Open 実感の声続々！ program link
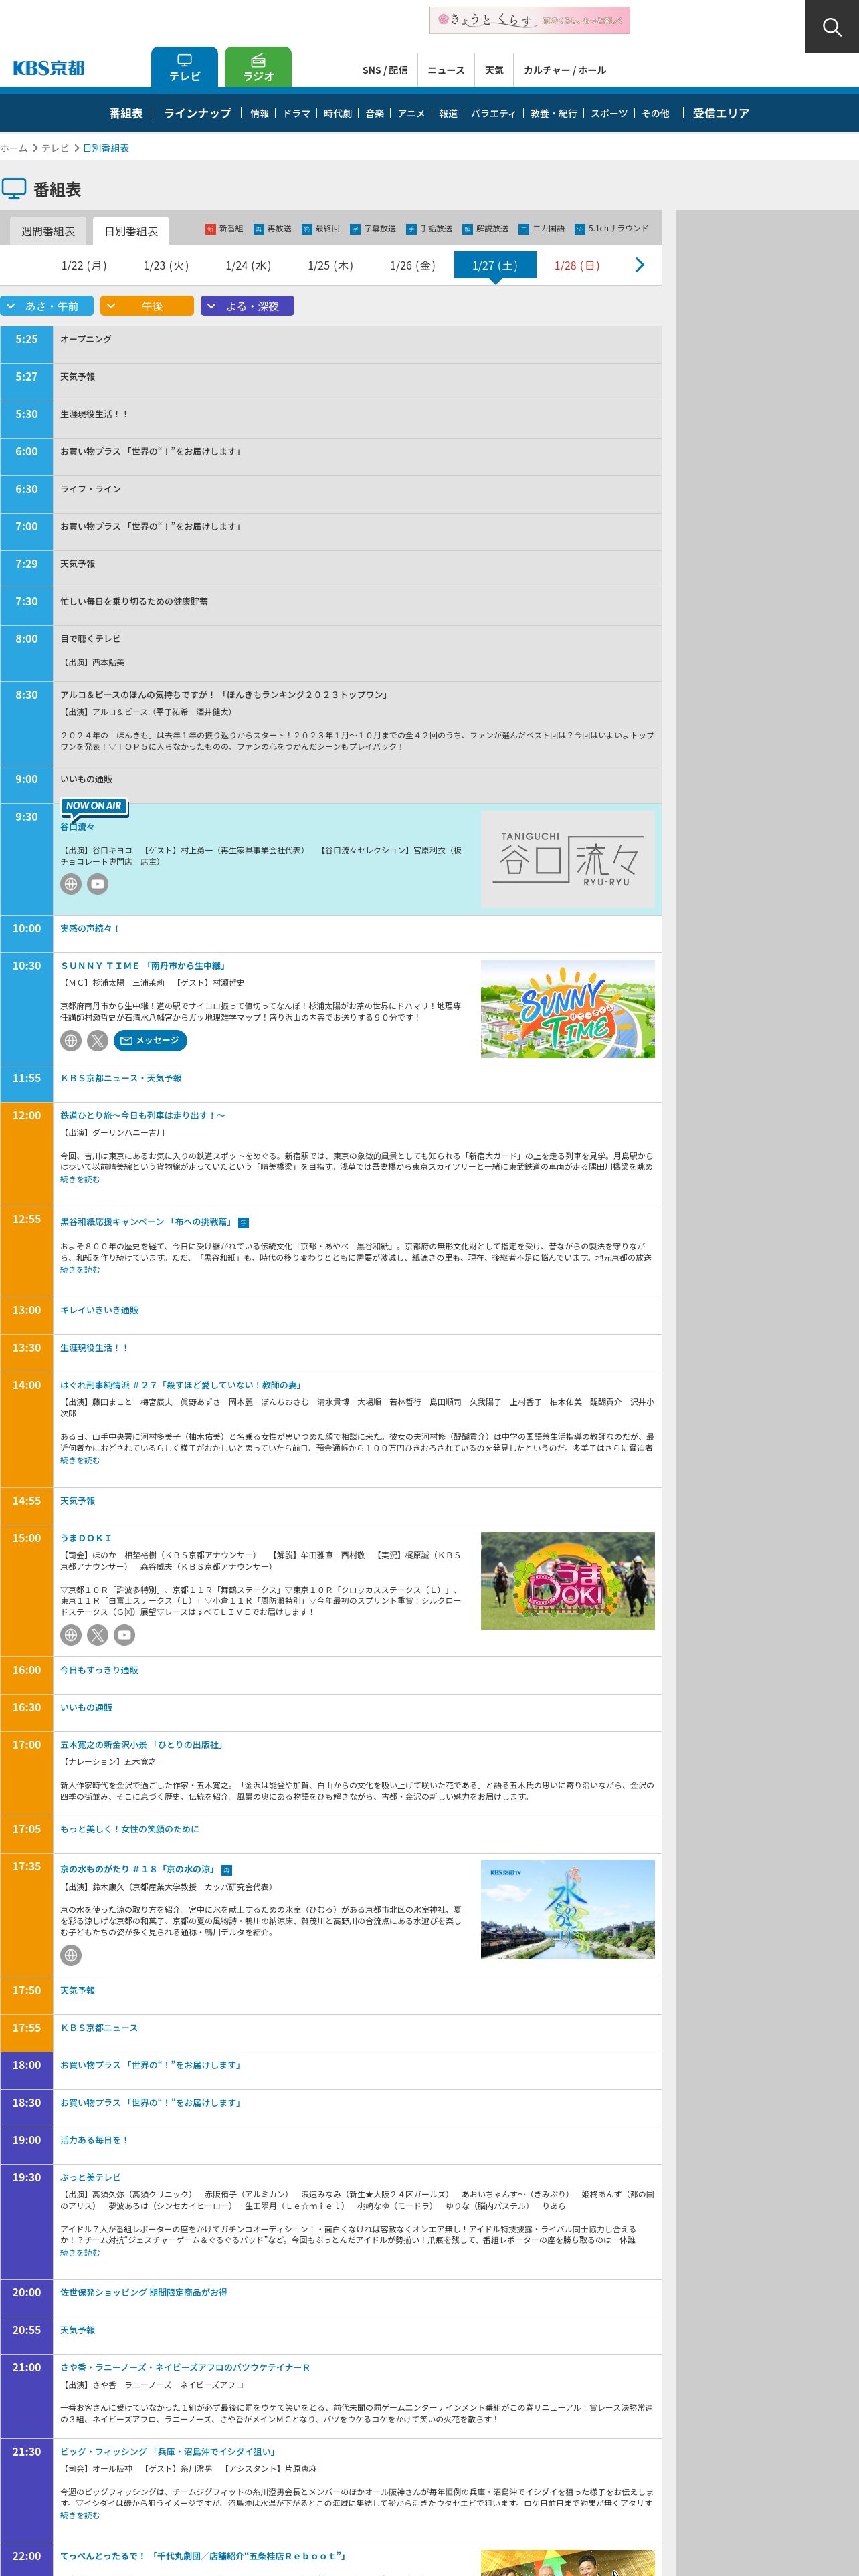Screen dimensions: 859x2576 90,928
